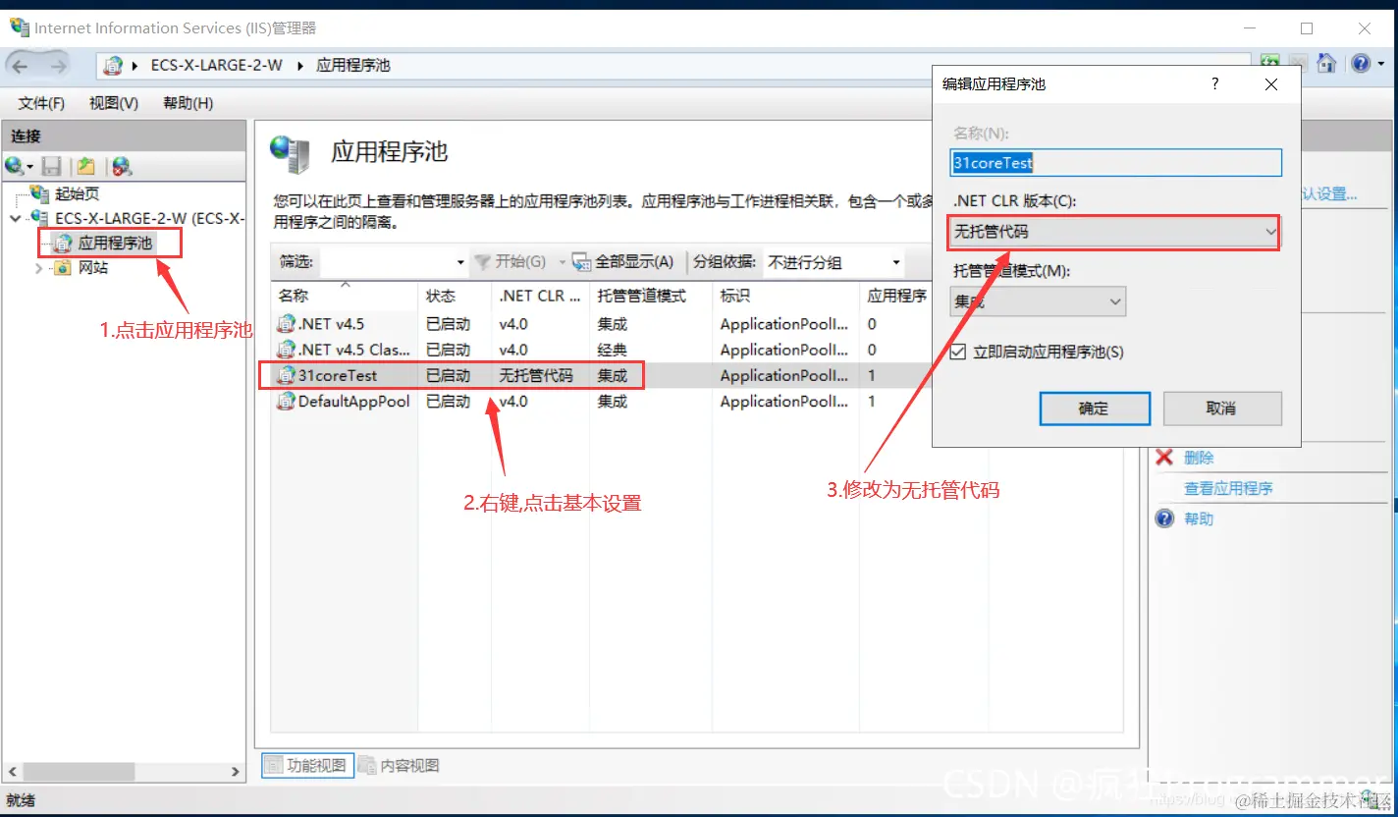Click the create new connection globe icon
The height and width of the screenshot is (817, 1398).
click(14, 166)
